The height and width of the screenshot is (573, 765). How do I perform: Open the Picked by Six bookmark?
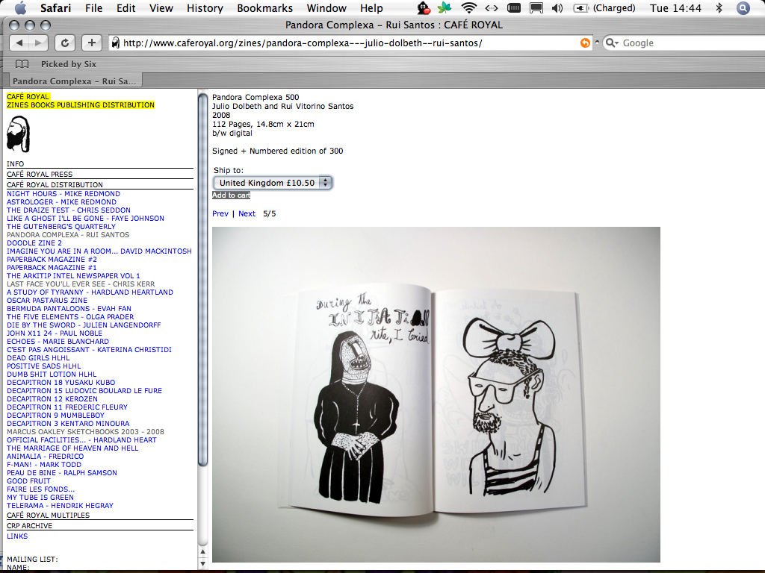point(68,64)
